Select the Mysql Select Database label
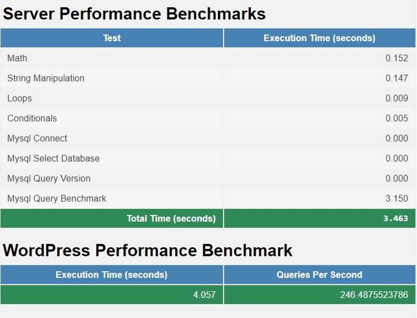 [x=53, y=159]
